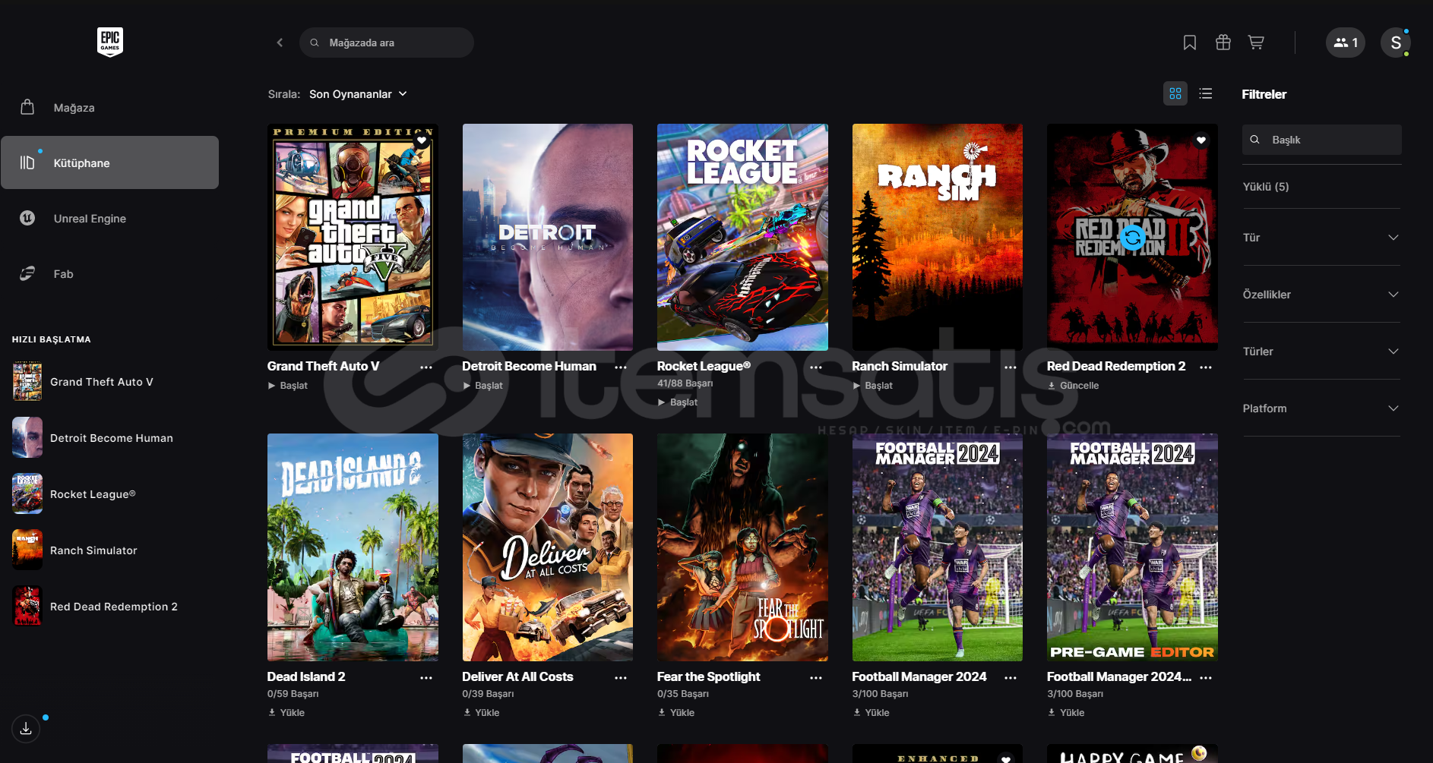Click Güncelle under Red Dead Redemption 2

point(1074,386)
